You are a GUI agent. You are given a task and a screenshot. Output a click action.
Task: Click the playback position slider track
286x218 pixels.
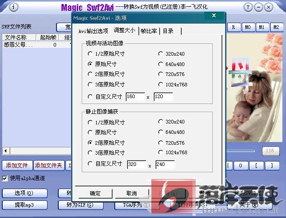(240, 151)
